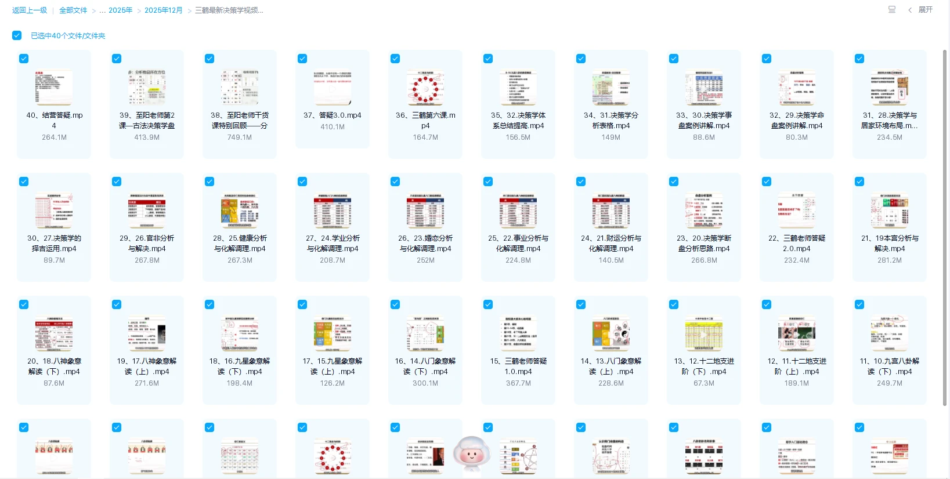Untick checkbox on 36、三鹤第六课.mp4

pos(395,59)
